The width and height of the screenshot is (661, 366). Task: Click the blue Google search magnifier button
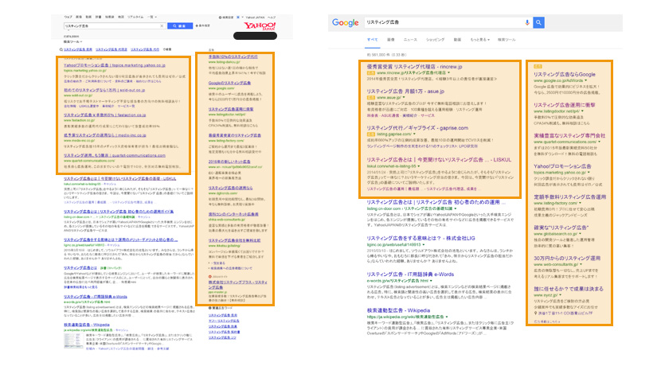[538, 22]
